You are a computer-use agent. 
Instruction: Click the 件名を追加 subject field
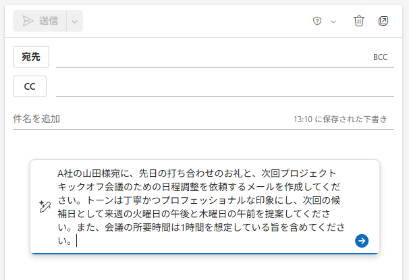pyautogui.click(x=151, y=119)
